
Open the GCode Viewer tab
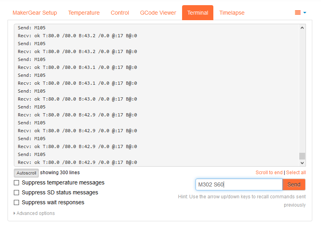pyautogui.click(x=158, y=13)
